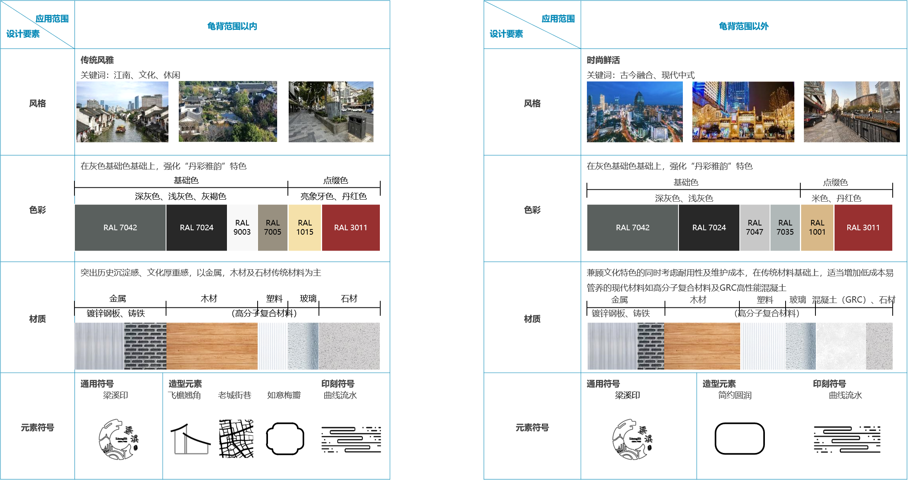Select the RAL 9003 white swatch
Viewport: 913px width, 480px height.
(242, 227)
